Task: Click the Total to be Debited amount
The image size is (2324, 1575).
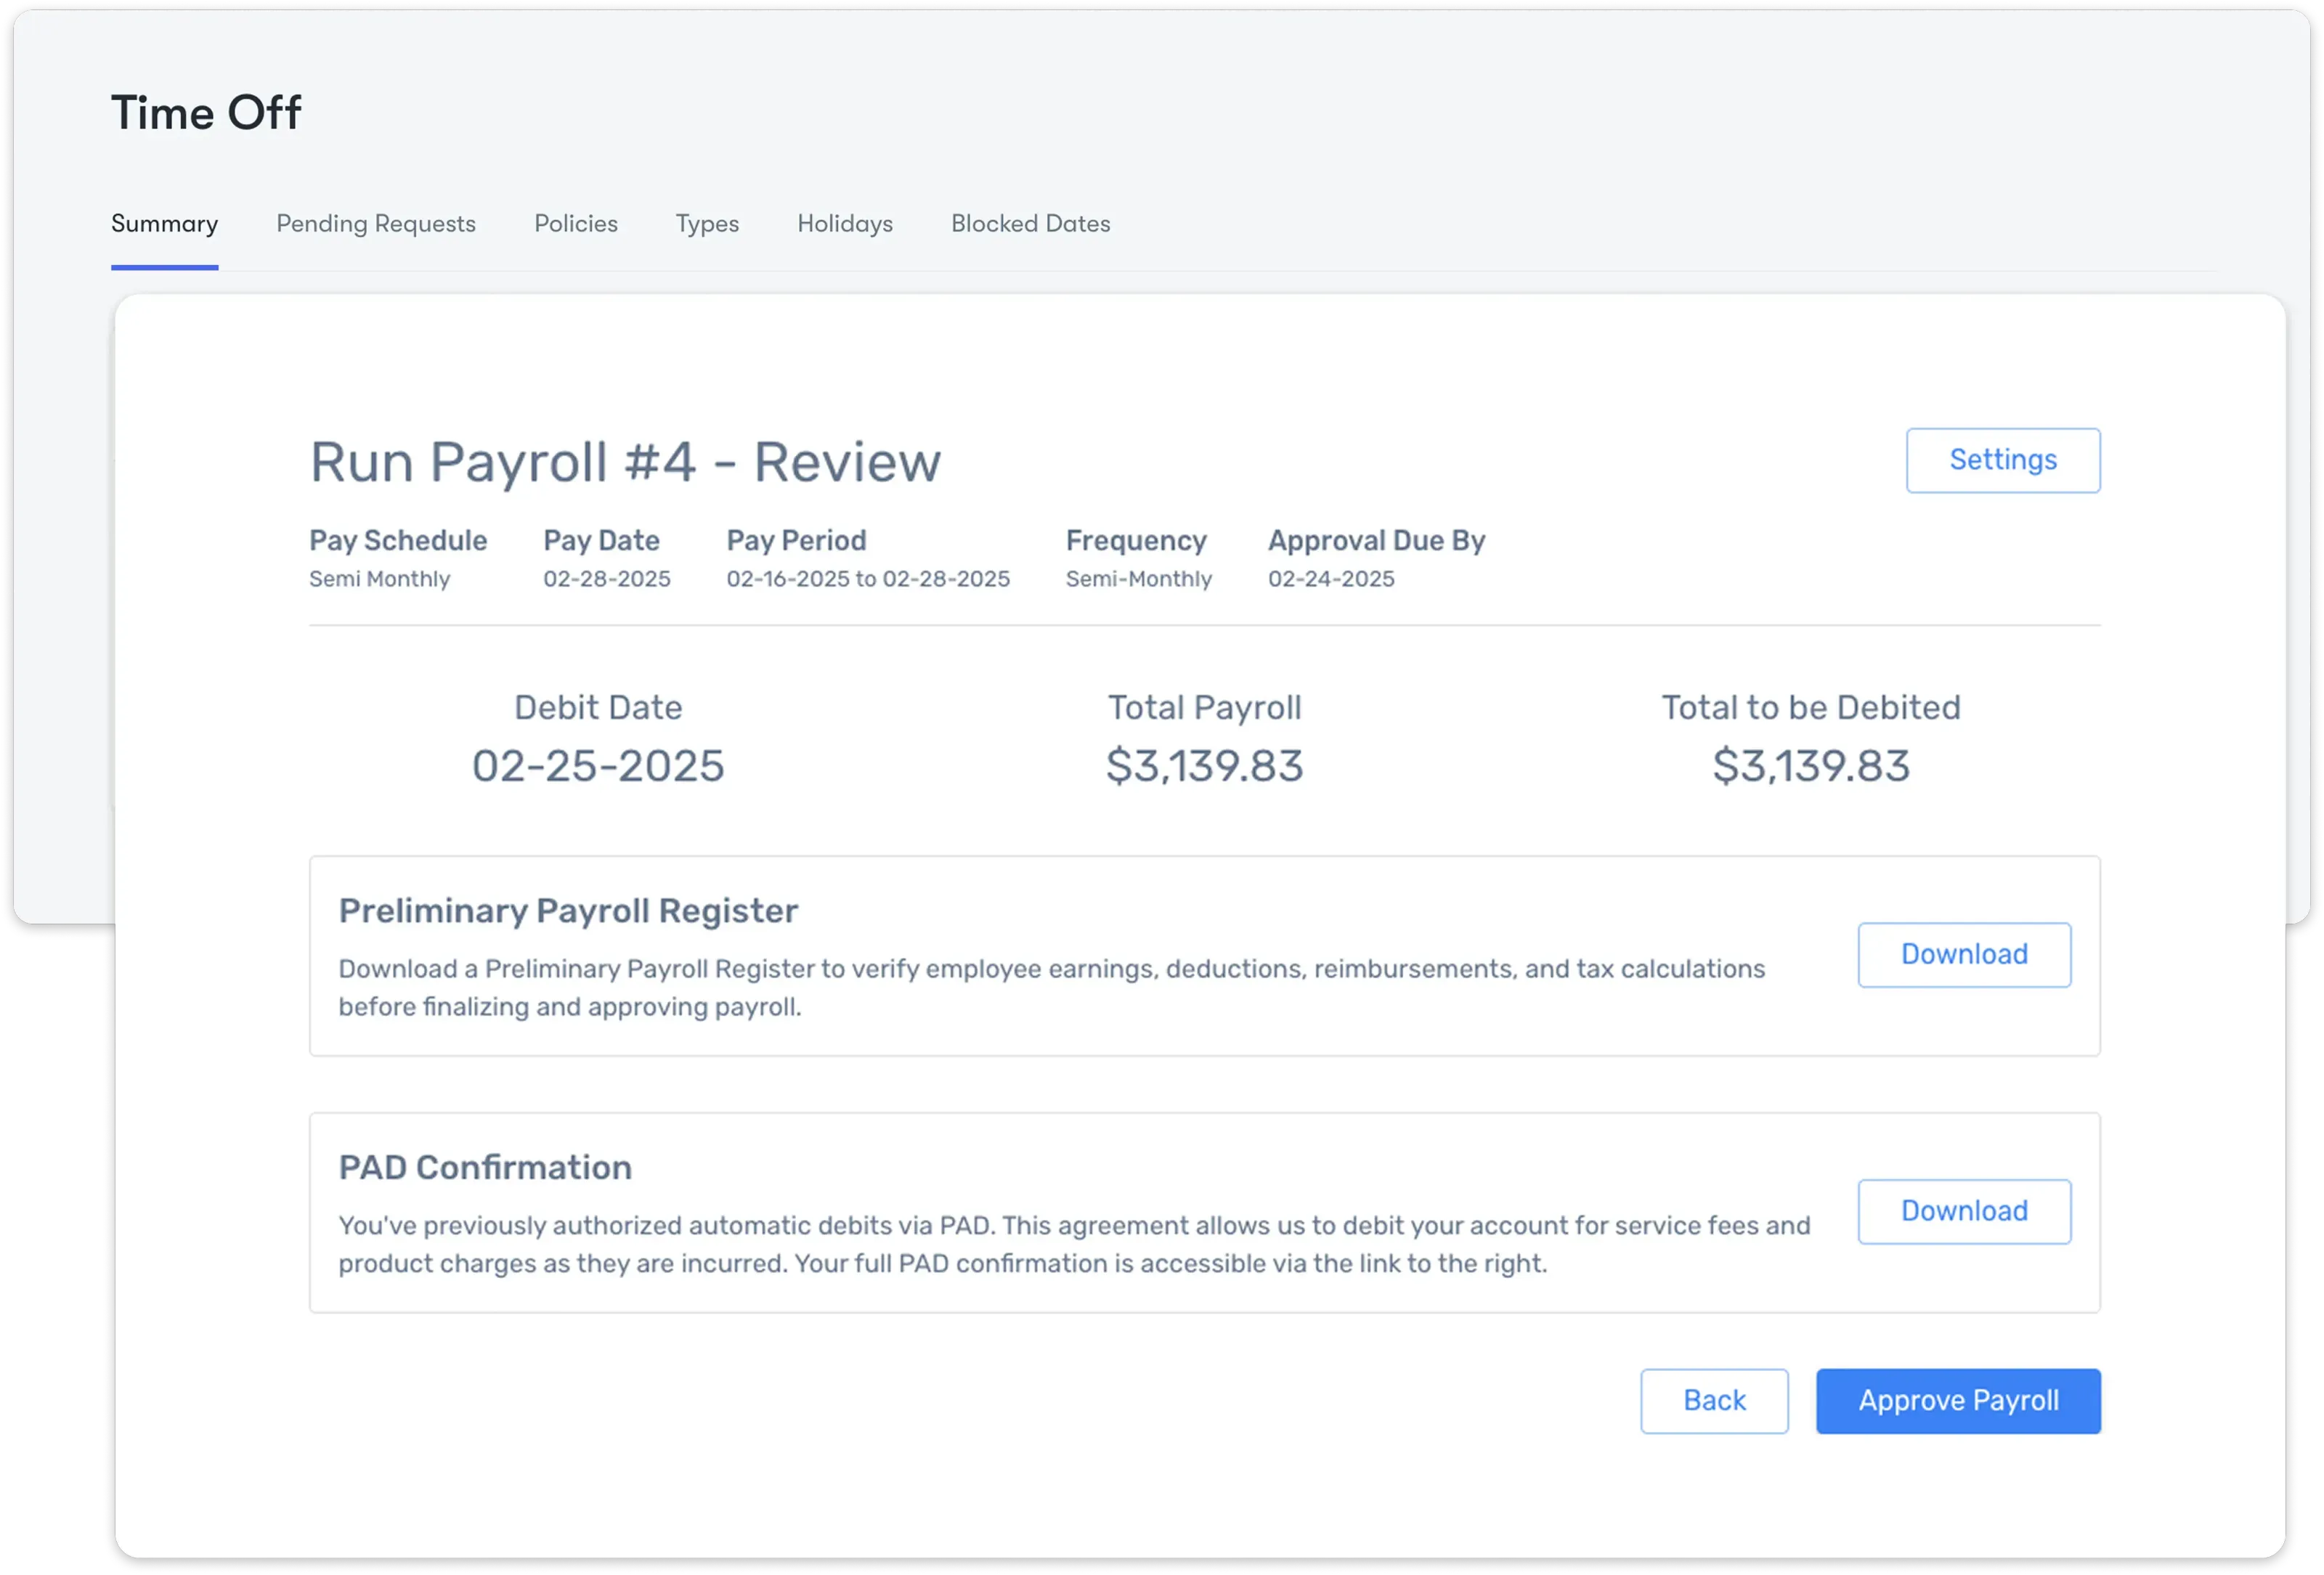Action: pyautogui.click(x=1810, y=766)
